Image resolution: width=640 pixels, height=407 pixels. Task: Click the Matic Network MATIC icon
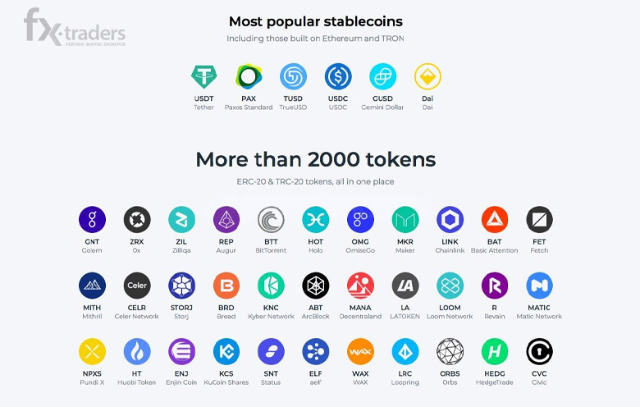click(539, 286)
